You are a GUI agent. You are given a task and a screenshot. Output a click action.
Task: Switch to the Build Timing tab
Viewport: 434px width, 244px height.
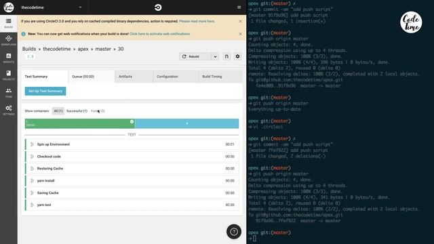point(220,77)
